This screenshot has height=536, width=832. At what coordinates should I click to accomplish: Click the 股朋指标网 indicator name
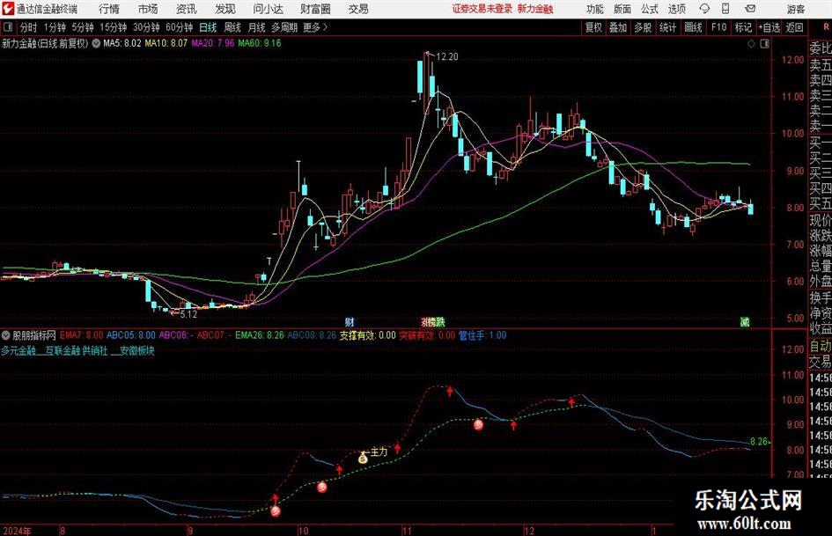(34, 335)
